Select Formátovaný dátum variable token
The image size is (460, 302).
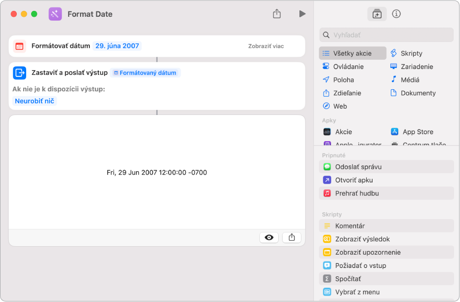click(145, 73)
